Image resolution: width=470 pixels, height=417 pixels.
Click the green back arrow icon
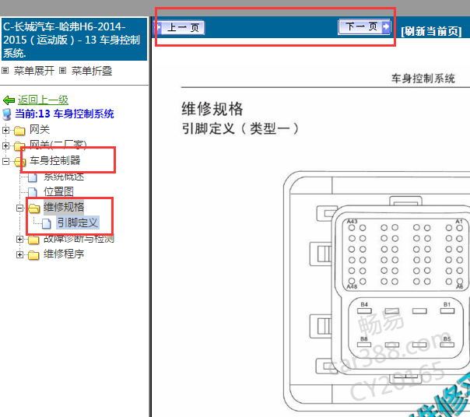click(x=9, y=100)
